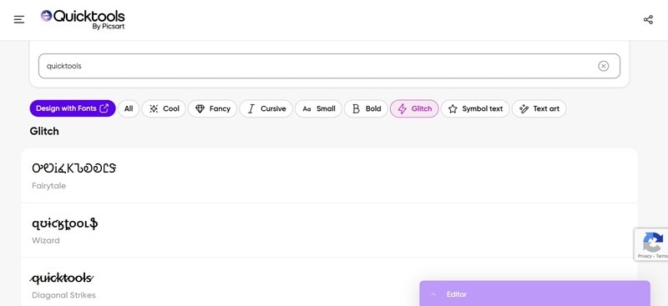Viewport: 668px width, 306px height.
Task: Filter by Fancy fonts
Action: coord(213,108)
